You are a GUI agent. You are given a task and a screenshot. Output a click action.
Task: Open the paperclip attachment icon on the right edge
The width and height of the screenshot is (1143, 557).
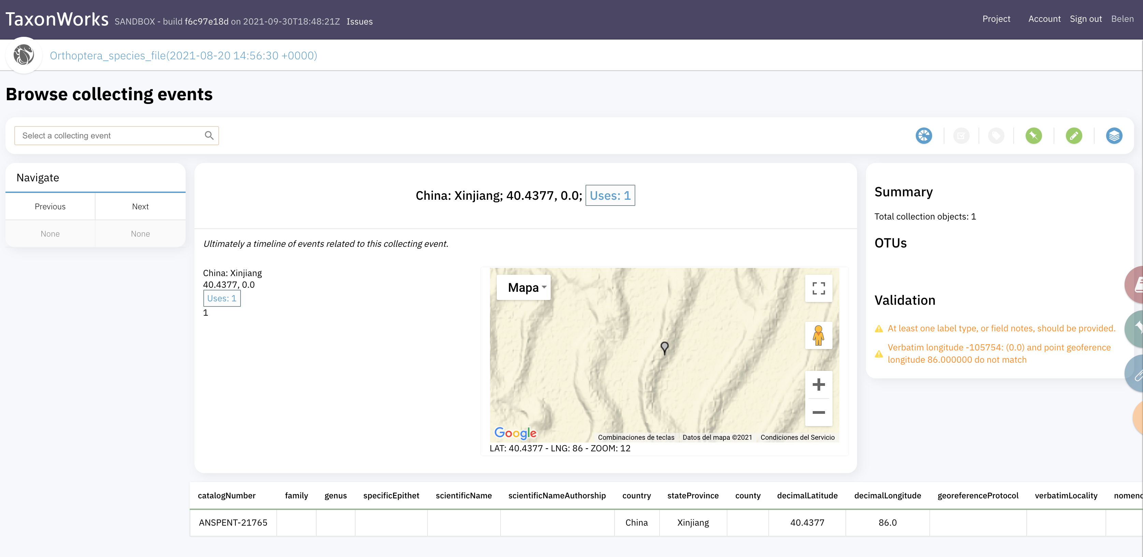tap(1138, 374)
